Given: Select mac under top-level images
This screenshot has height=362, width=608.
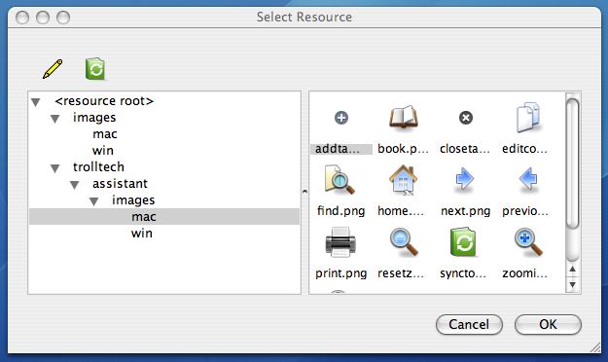Looking at the screenshot, I should point(105,134).
